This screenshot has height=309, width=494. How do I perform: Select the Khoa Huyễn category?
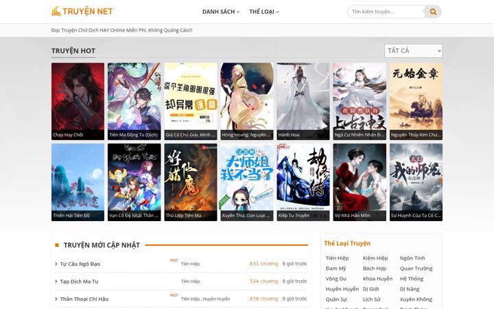click(377, 279)
